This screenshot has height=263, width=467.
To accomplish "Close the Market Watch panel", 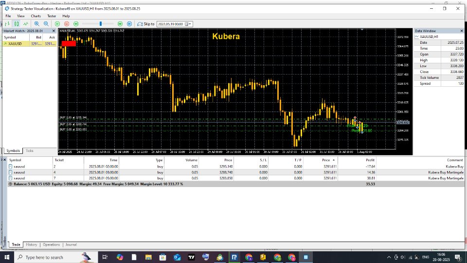I will click(54, 31).
